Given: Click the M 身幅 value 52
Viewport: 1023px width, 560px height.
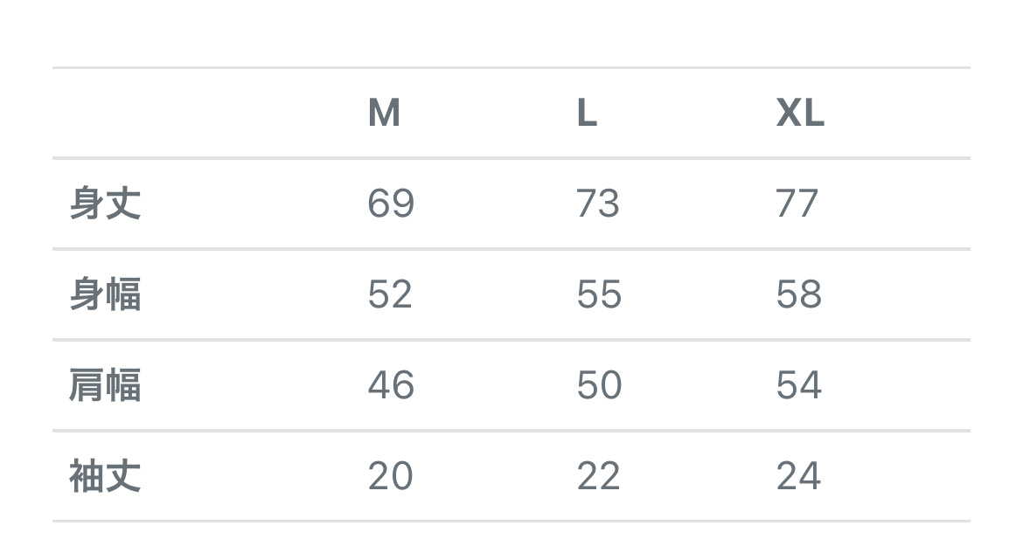Looking at the screenshot, I should point(390,295).
